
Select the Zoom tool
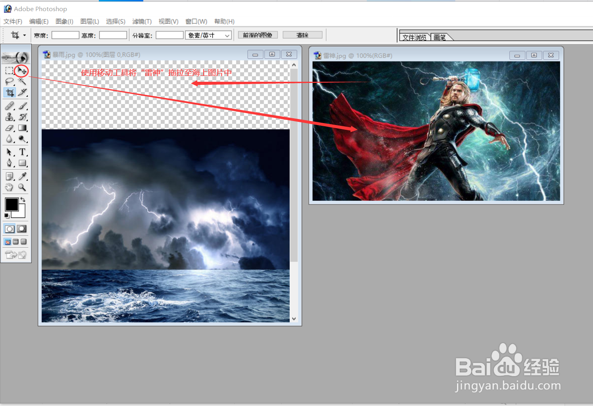click(x=22, y=187)
